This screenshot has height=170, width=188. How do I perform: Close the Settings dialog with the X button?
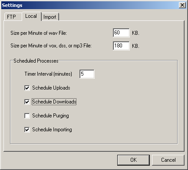182,5
